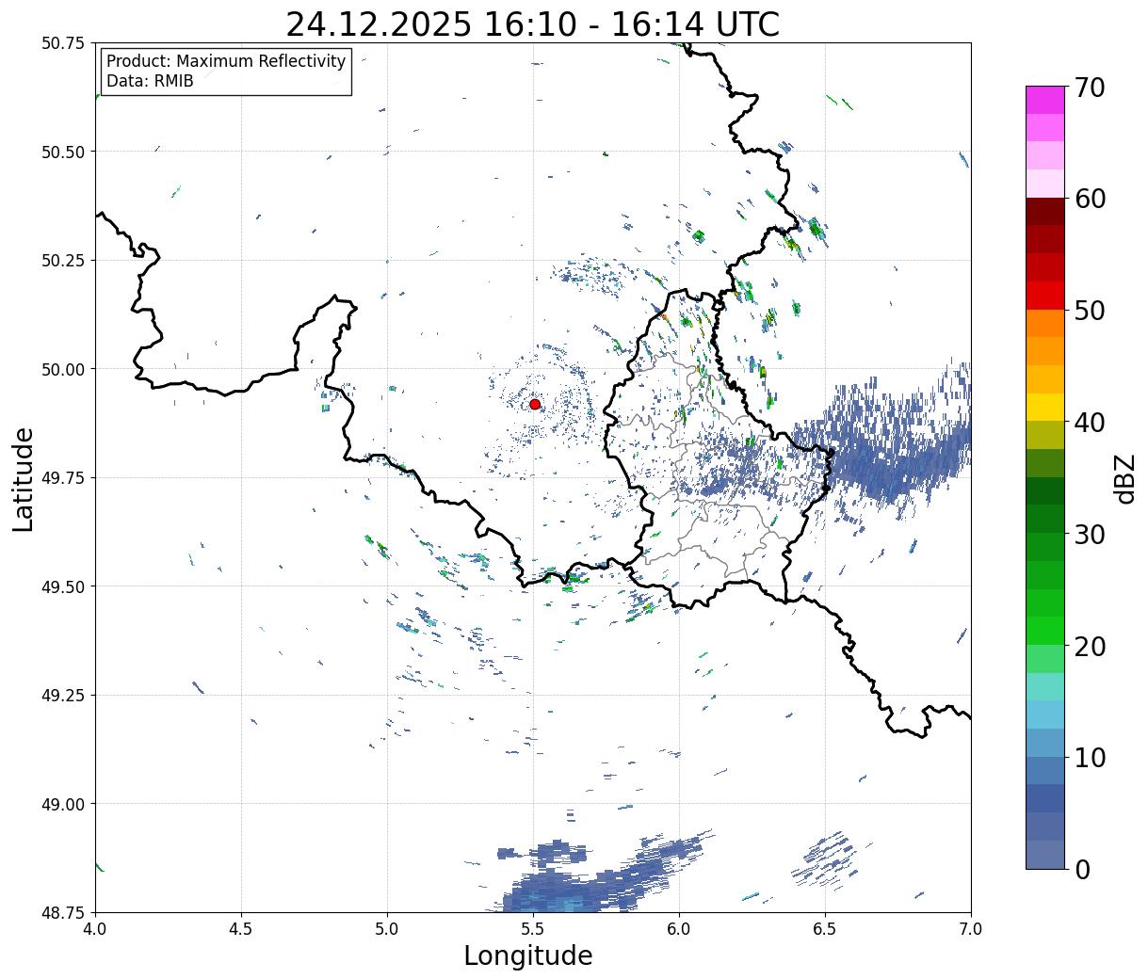Click the latitude tick label 49.25
Image resolution: width=1148 pixels, height=979 pixels.
pyautogui.click(x=62, y=695)
